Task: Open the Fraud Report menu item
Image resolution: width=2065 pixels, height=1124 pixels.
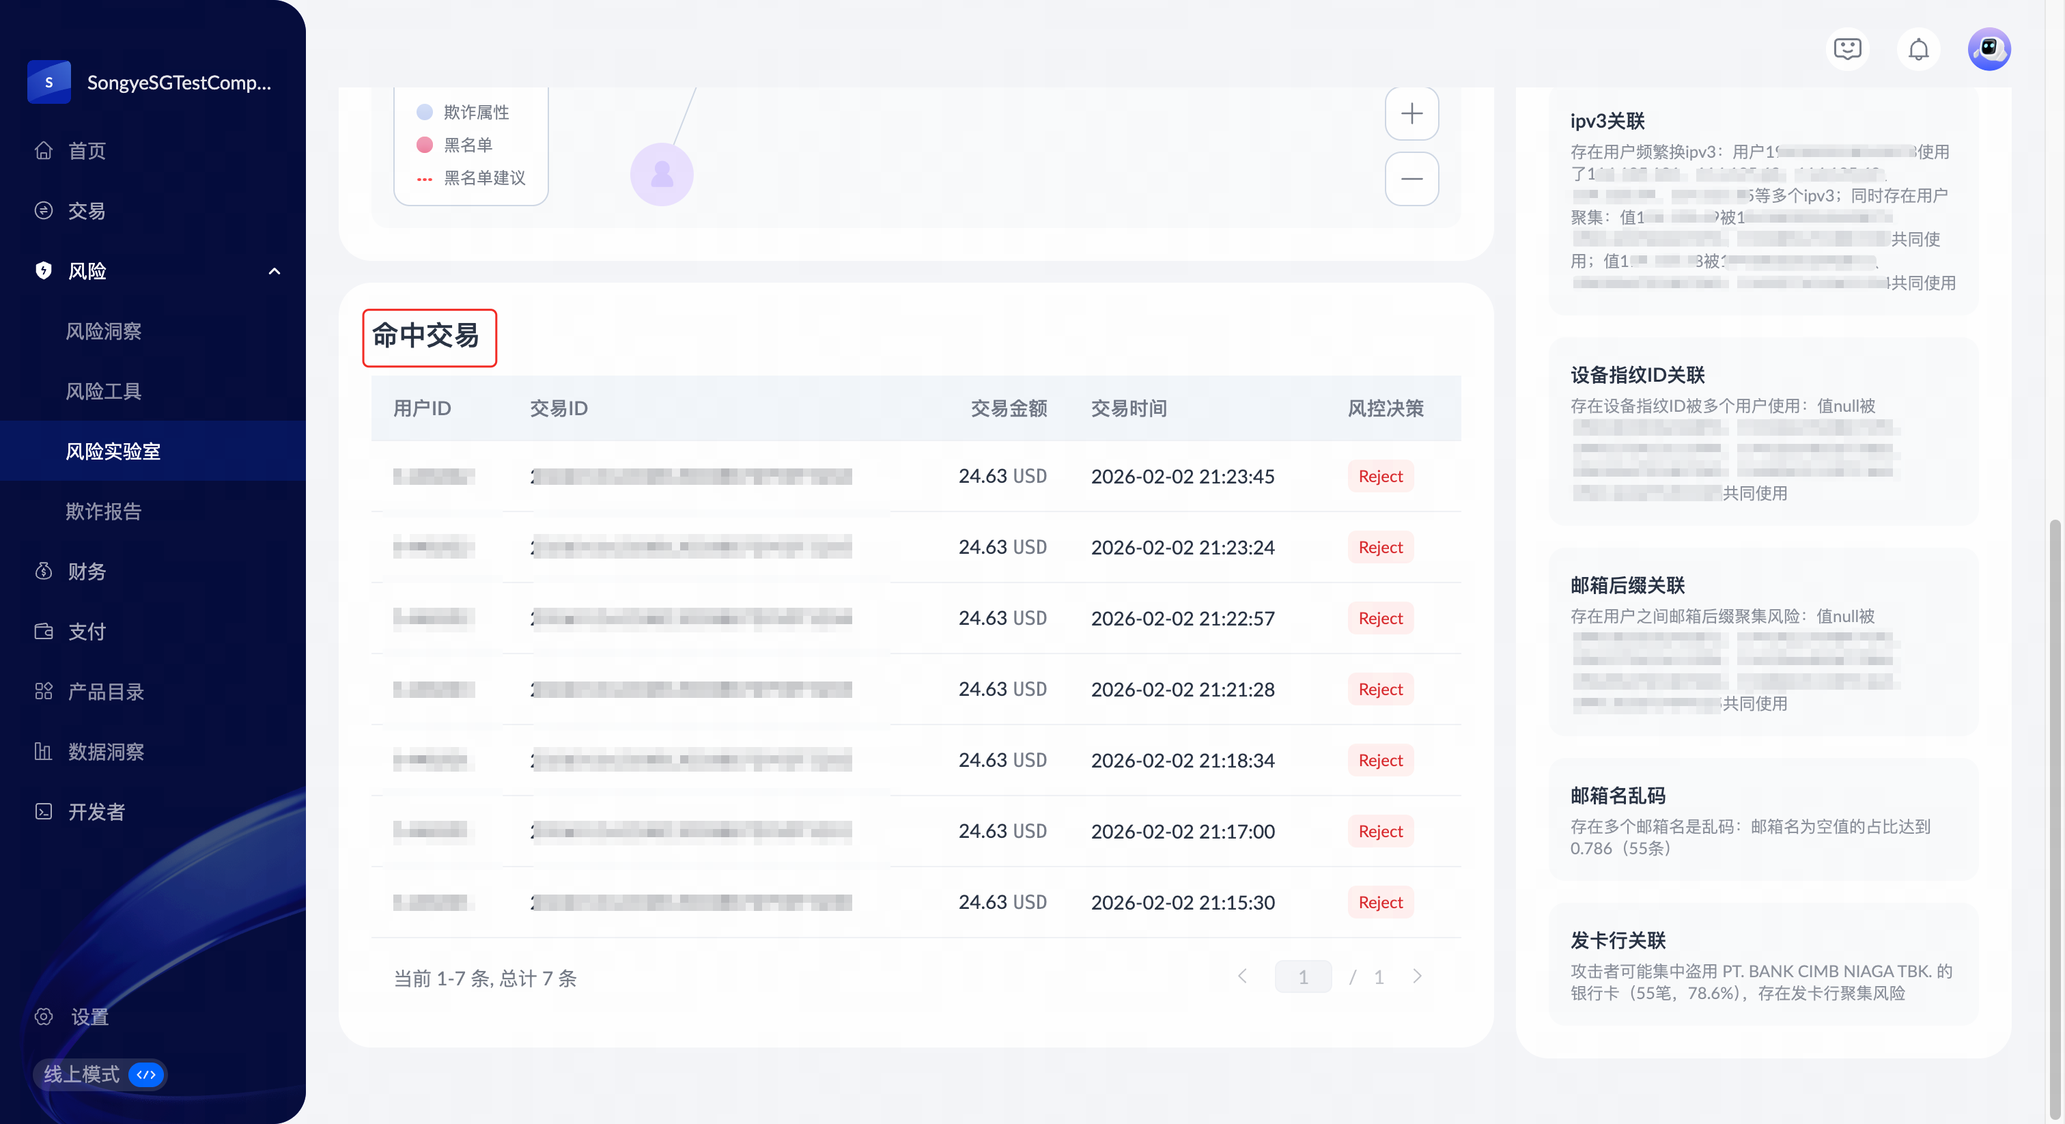Action: coord(103,511)
